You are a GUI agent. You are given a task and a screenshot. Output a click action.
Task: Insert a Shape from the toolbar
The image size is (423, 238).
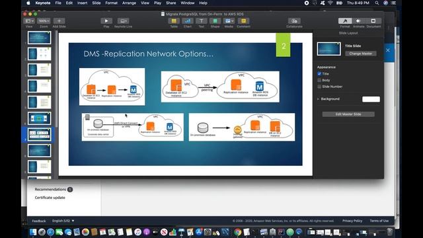(x=215, y=21)
